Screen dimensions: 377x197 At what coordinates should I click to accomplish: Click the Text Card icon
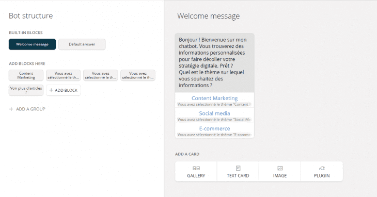[x=238, y=168]
